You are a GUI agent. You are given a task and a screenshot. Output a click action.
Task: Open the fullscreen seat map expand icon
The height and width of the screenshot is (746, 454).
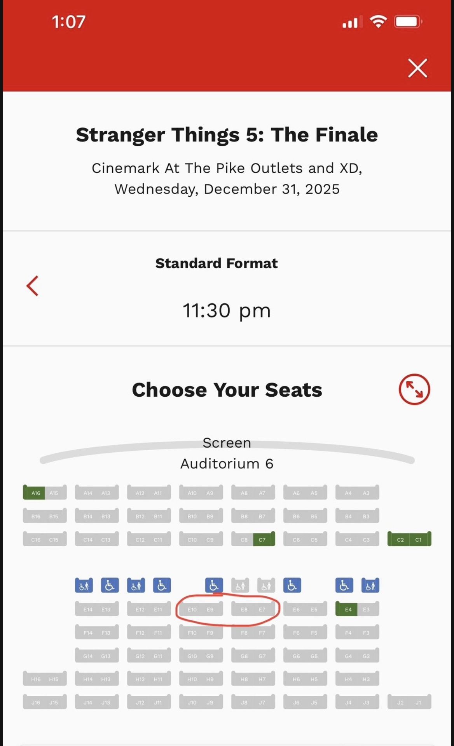tap(414, 390)
